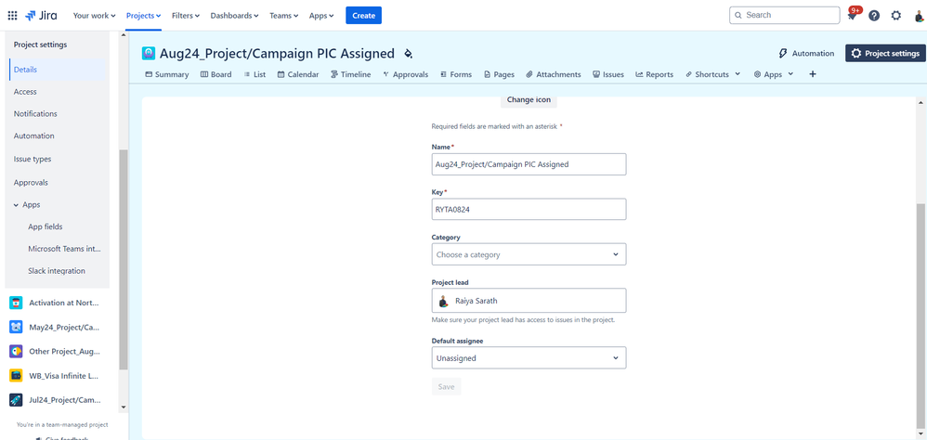
Task: Expand the Apps tab dropdown
Action: pyautogui.click(x=774, y=74)
